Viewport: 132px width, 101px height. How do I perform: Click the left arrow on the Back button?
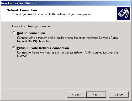[x=73, y=94]
